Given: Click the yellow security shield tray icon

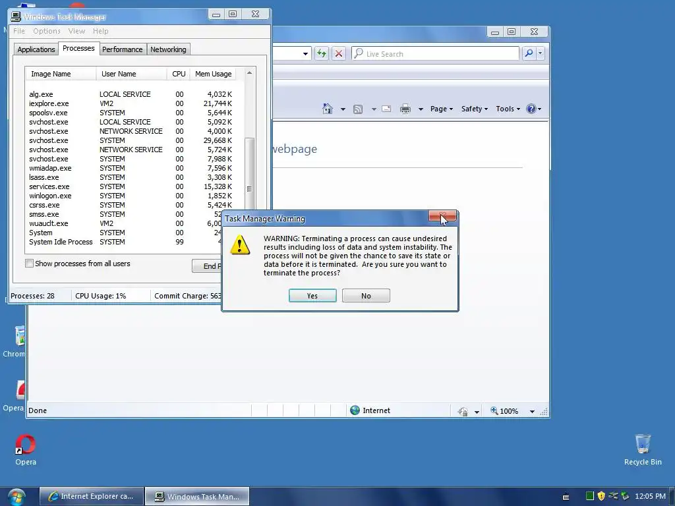Looking at the screenshot, I should tap(601, 496).
